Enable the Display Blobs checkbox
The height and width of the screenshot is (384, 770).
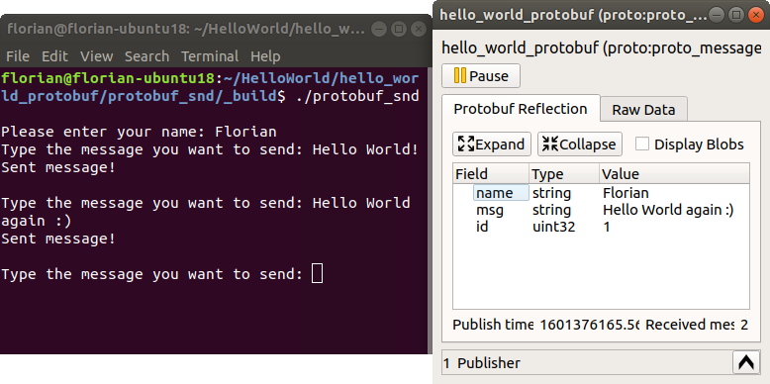(x=642, y=144)
